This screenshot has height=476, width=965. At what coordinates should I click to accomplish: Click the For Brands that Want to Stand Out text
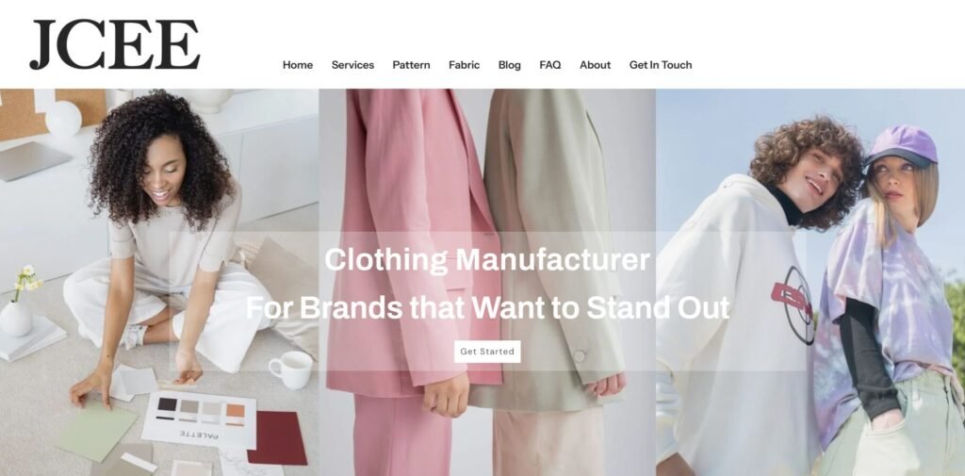pyautogui.click(x=487, y=308)
